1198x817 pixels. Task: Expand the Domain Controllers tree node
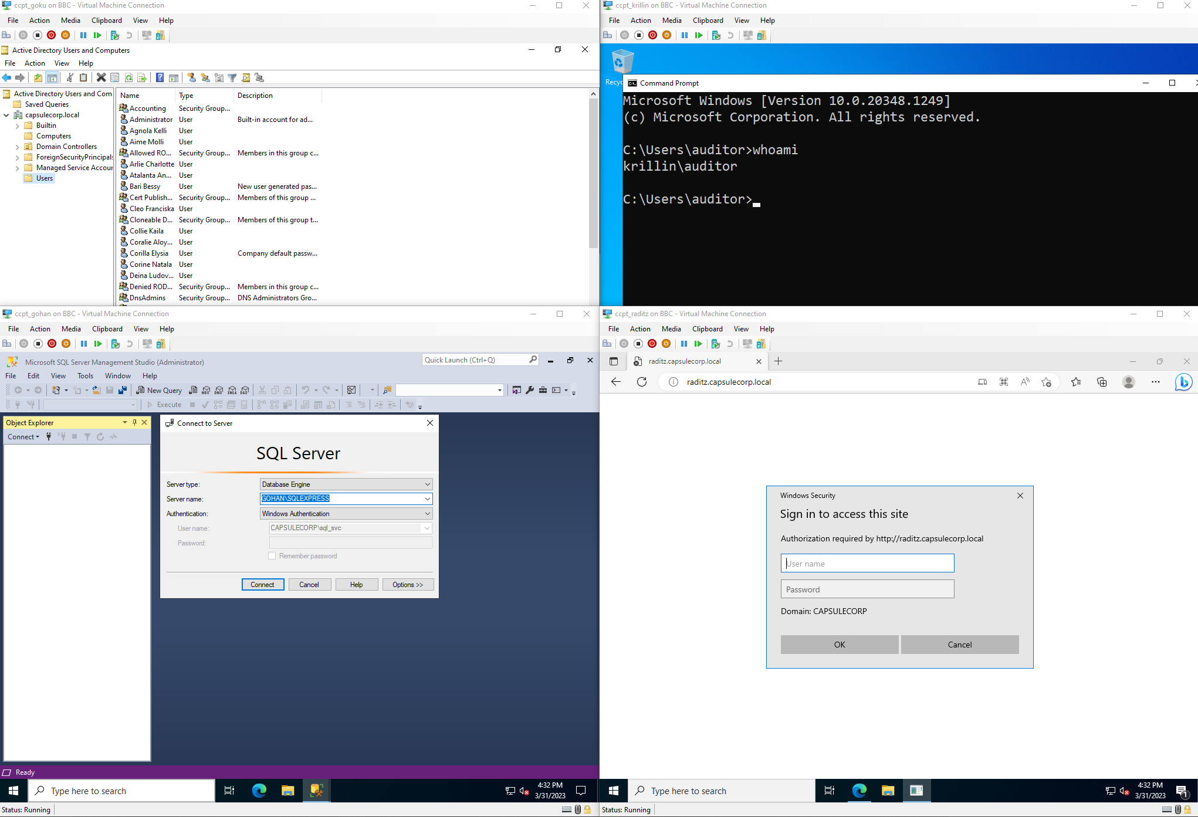pyautogui.click(x=17, y=147)
